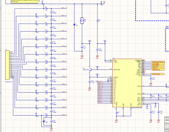Image resolution: width=169 pixels, height=132 pixels.
Task: Click the SPI2_MISO port
Action: [158, 65]
